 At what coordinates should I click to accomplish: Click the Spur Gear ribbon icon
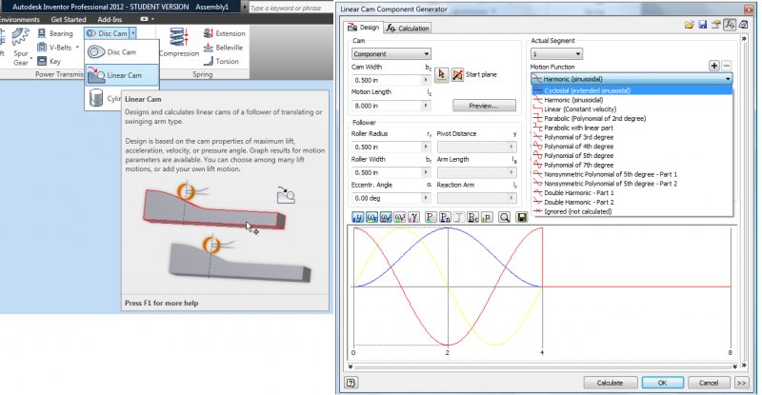point(20,47)
